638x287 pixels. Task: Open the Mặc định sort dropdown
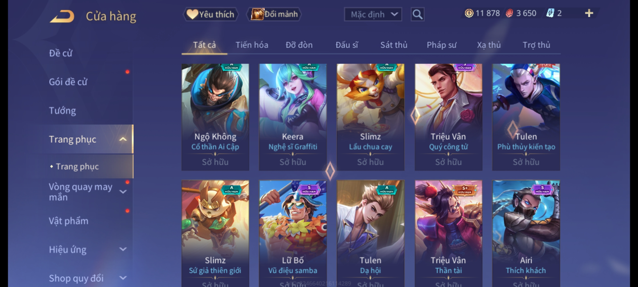(373, 14)
